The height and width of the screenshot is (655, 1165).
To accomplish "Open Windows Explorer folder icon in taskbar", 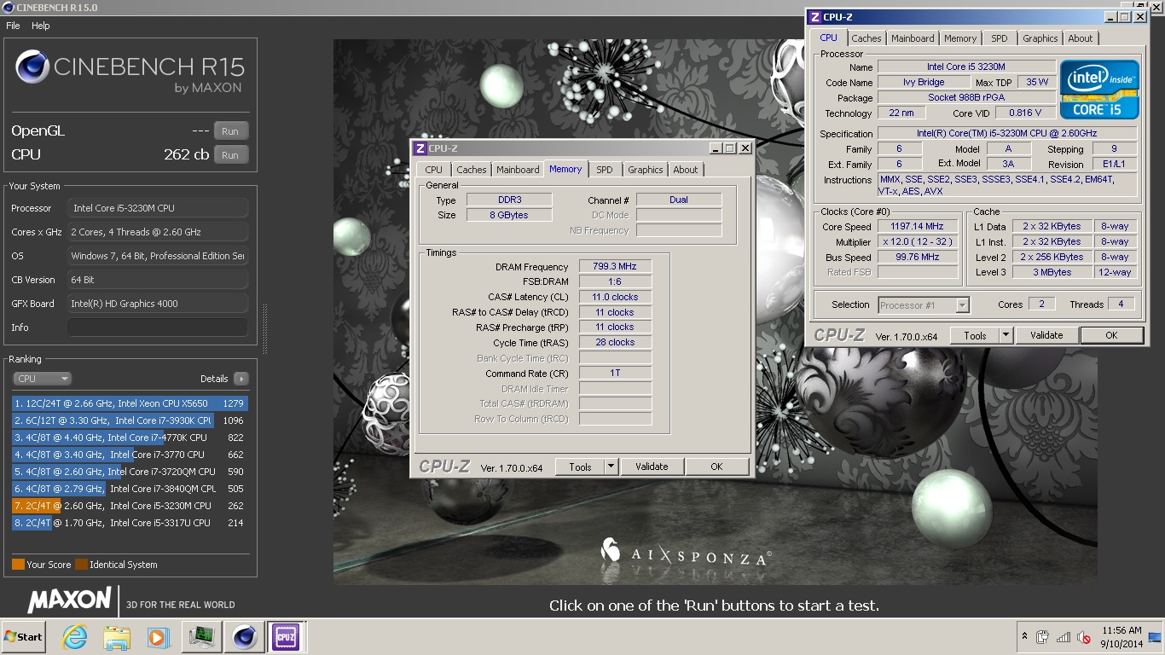I will coord(117,637).
